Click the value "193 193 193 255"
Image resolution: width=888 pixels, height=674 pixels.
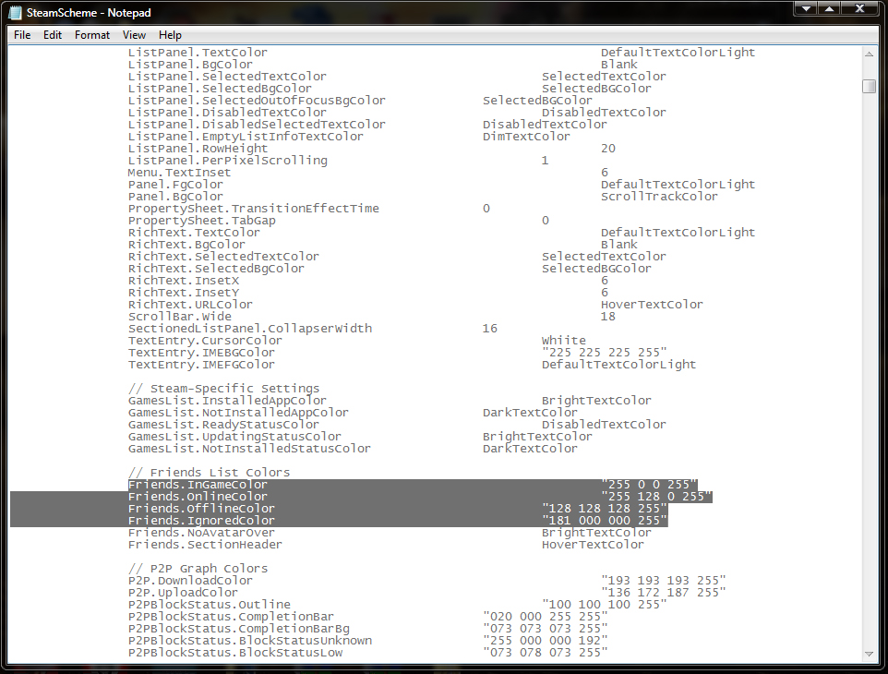pos(663,581)
